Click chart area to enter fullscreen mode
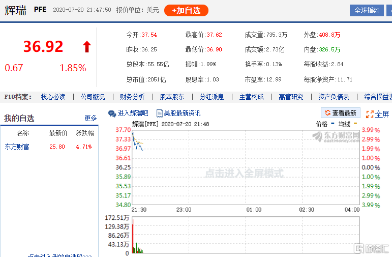The height and width of the screenshot is (257, 392). (x=244, y=173)
